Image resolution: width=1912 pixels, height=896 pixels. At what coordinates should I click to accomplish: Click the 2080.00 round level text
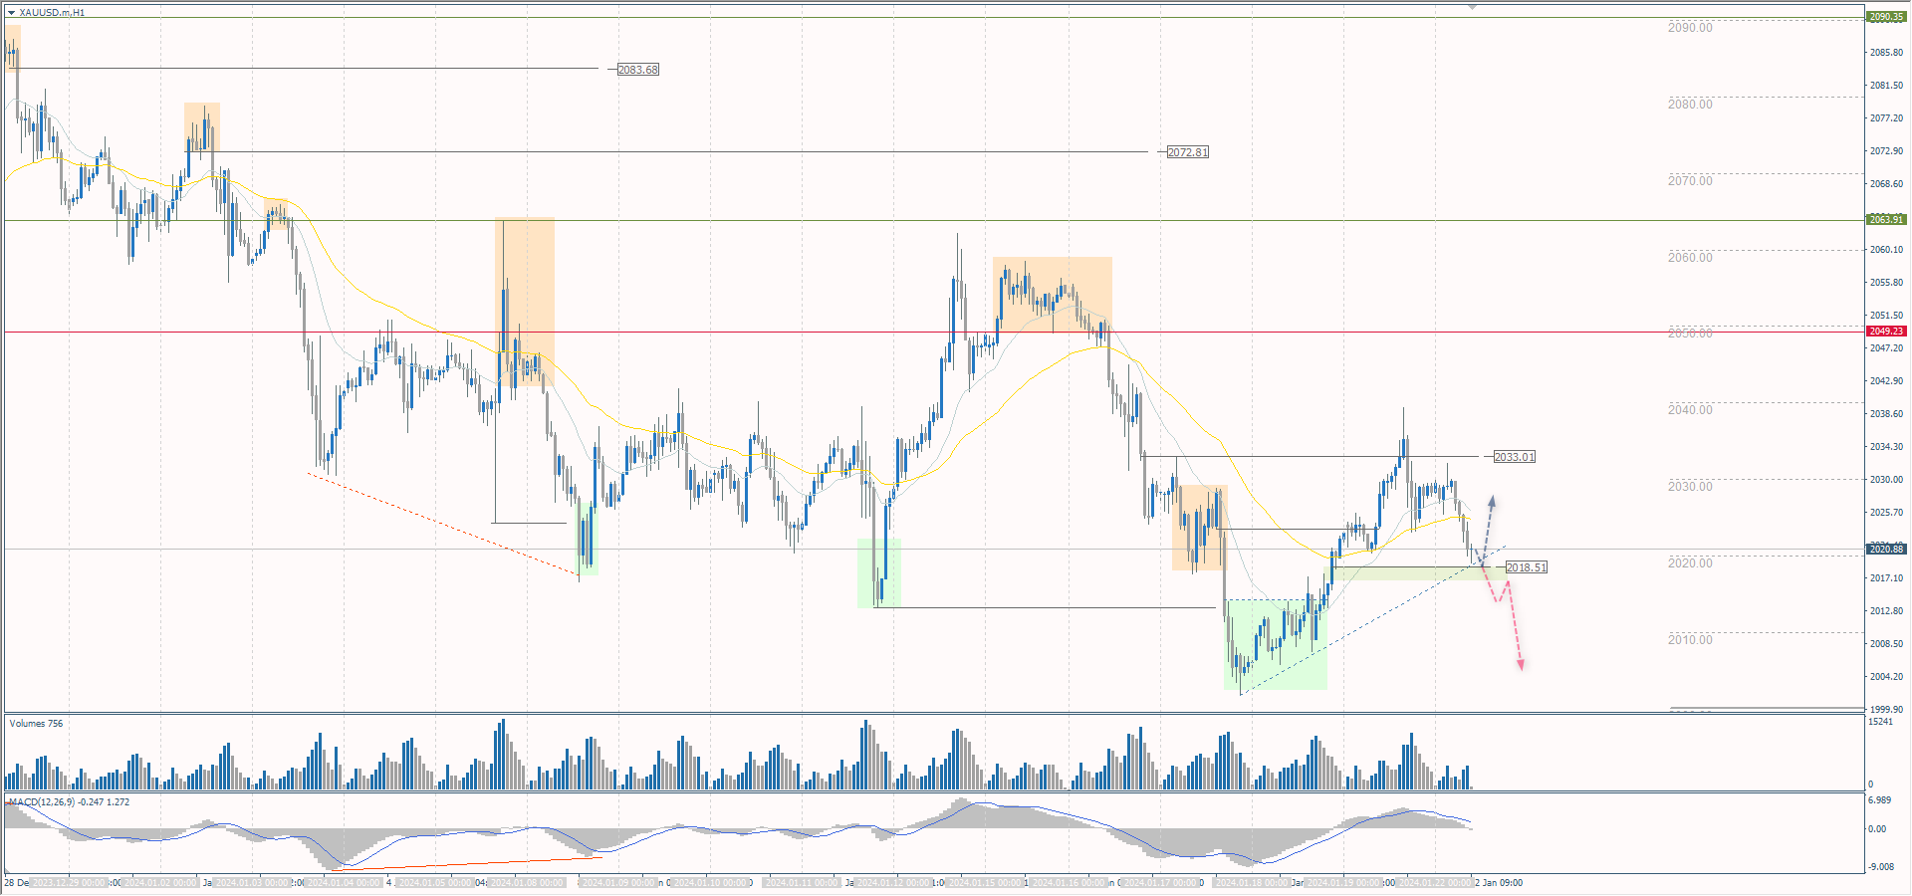tap(1690, 105)
